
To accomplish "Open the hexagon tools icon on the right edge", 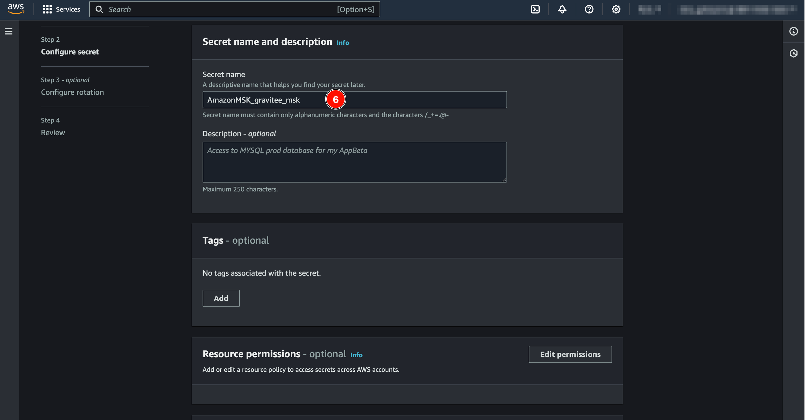I will click(793, 53).
